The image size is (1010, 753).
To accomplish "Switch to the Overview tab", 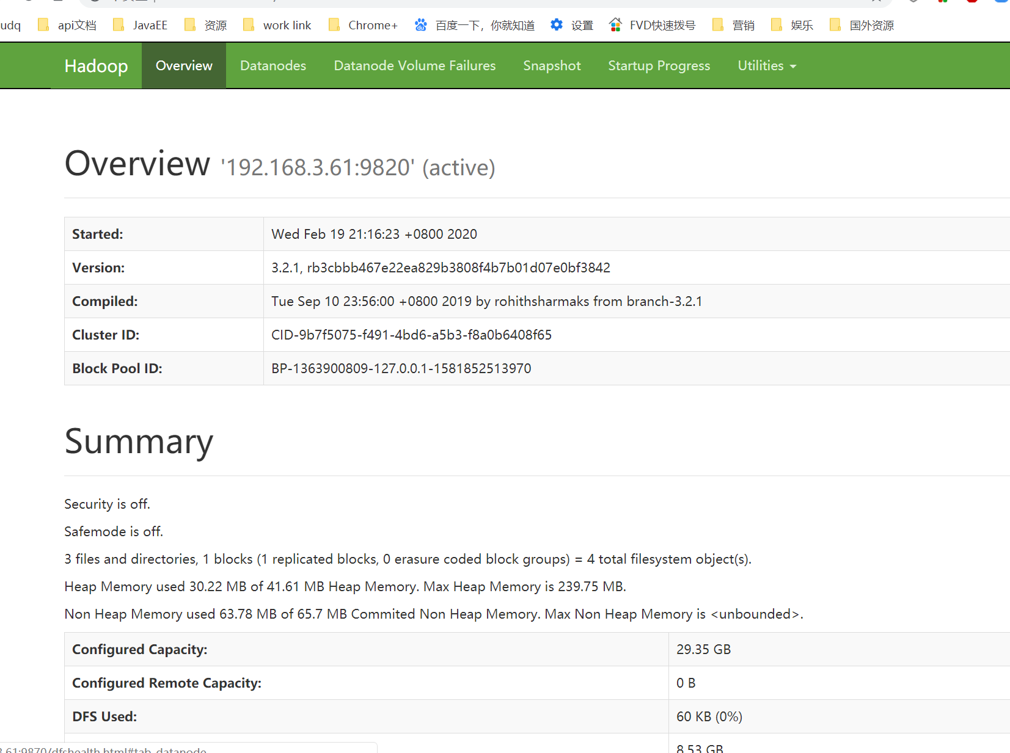I will pos(184,65).
